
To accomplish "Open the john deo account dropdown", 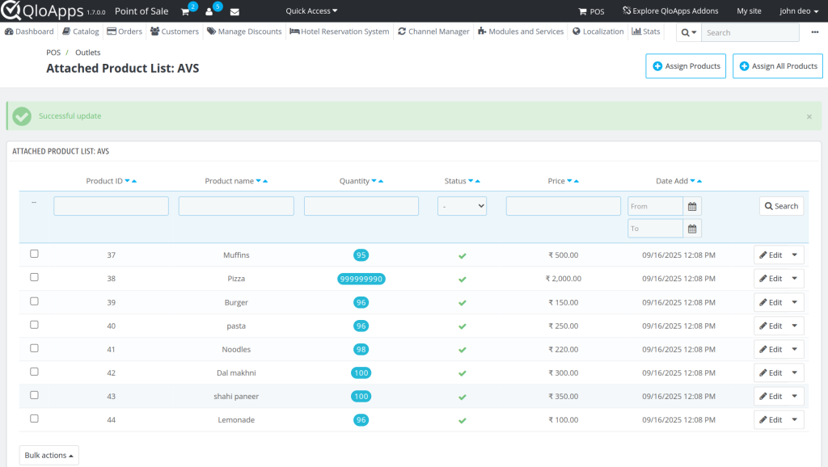I will (x=799, y=11).
